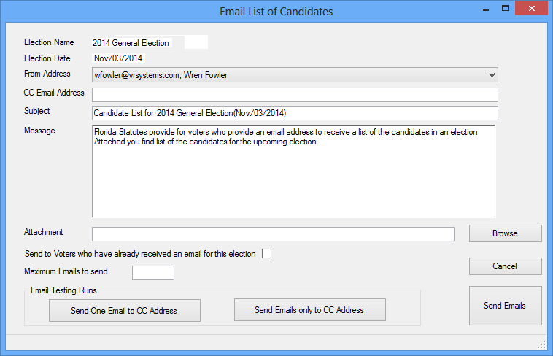
Task: Click the Nov/03/2014 election date value
Action: (118, 58)
